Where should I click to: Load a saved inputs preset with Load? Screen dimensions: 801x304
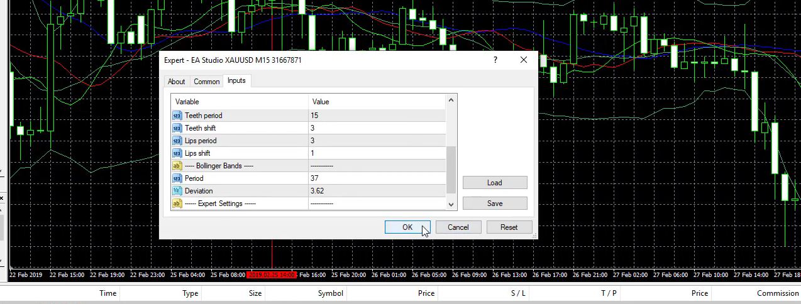pos(495,183)
